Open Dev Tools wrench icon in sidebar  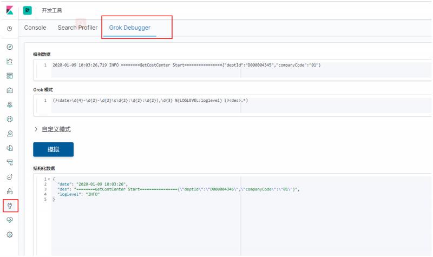click(x=10, y=206)
